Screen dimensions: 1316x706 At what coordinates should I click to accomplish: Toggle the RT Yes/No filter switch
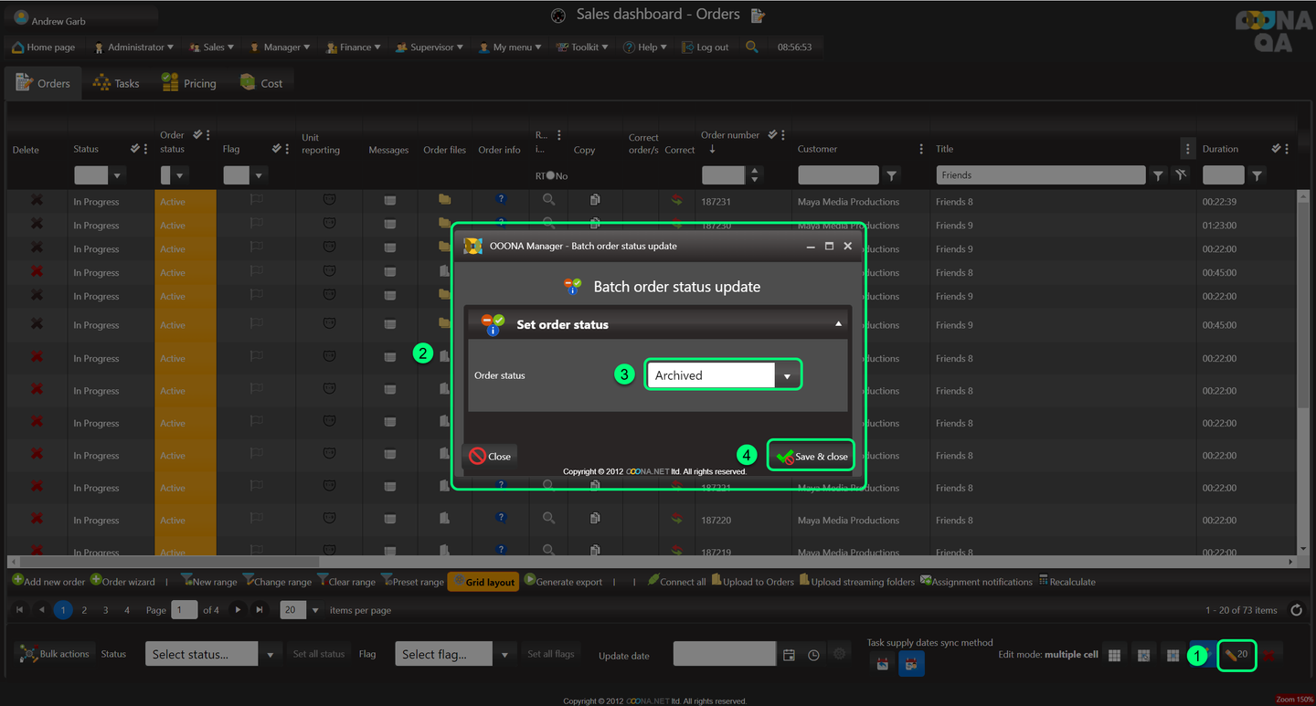[x=550, y=176]
